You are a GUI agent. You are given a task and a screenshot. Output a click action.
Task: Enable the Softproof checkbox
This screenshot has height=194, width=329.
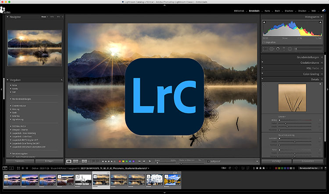(208, 161)
